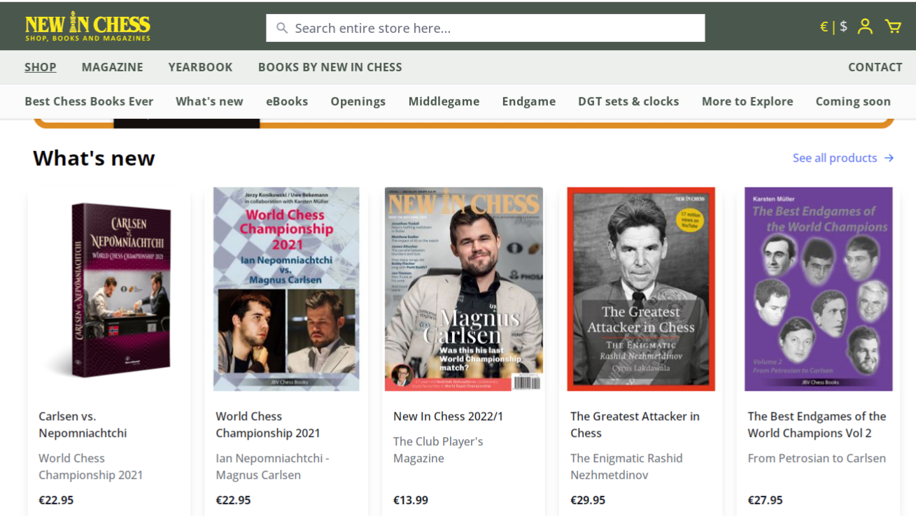Click Best Endgames of World Champions Vol 2 title
Viewport: 916px width, 516px height.
(x=817, y=424)
